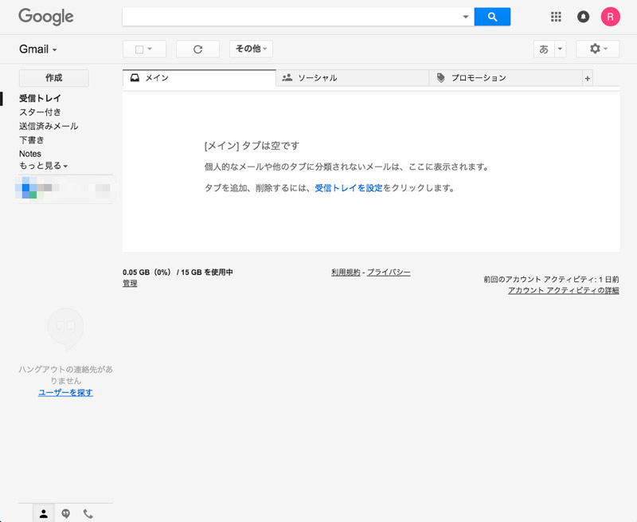Click the Hangouts conversations icon at bottom
Screen dimensions: 637x522
tap(65, 513)
